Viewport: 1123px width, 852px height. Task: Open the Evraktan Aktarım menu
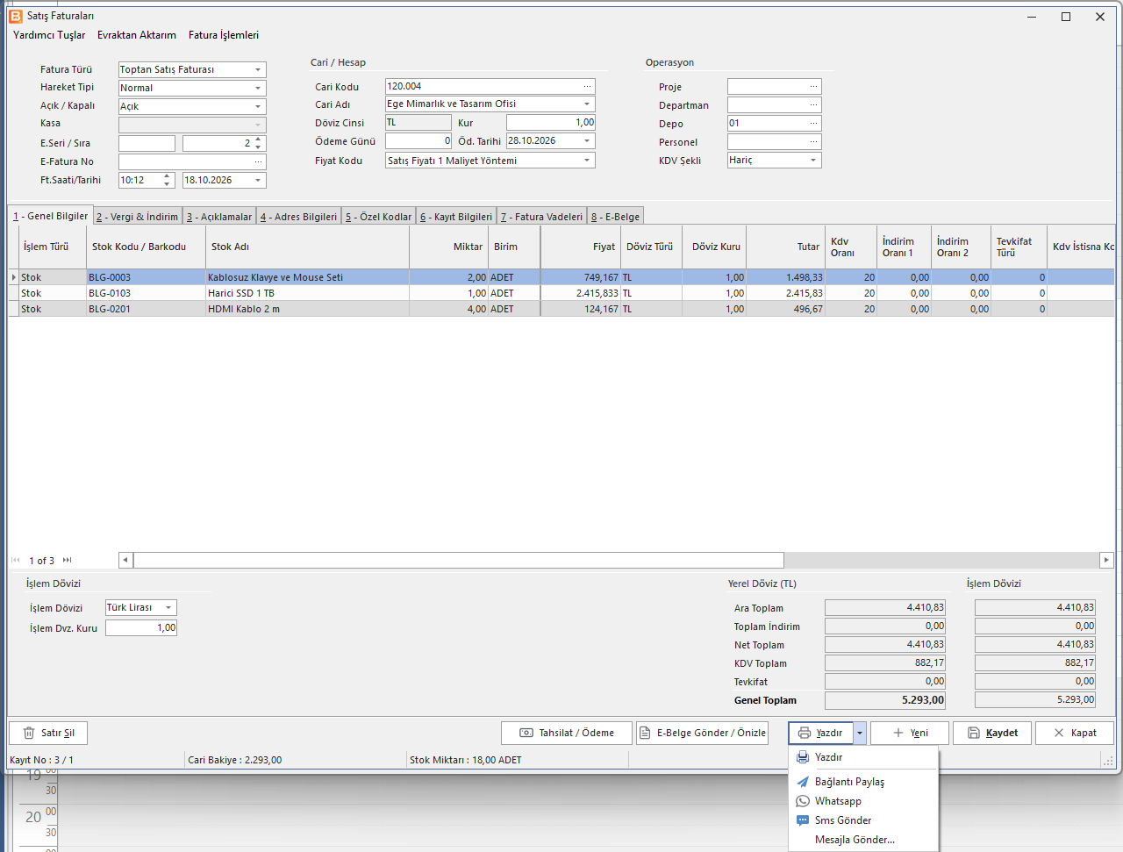pos(137,35)
